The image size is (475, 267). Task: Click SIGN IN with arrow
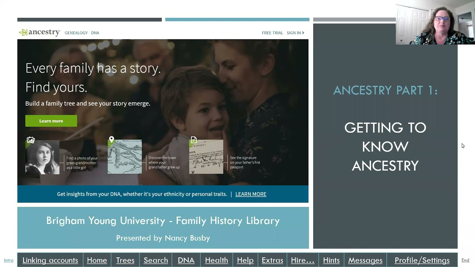click(295, 33)
